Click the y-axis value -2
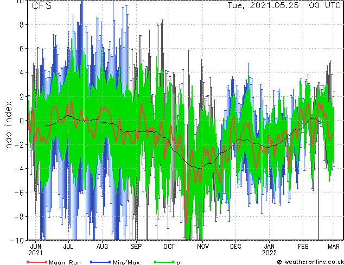Screen dimensions: 344x265 click(19, 144)
